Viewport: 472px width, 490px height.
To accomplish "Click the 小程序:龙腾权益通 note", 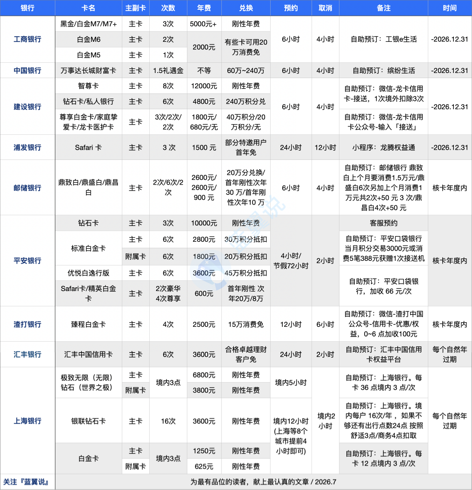I will click(x=384, y=147).
